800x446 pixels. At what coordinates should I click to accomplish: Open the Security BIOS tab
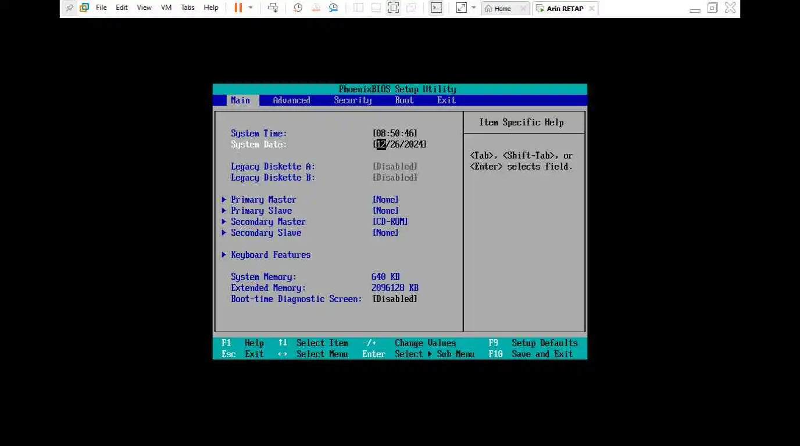coord(352,100)
